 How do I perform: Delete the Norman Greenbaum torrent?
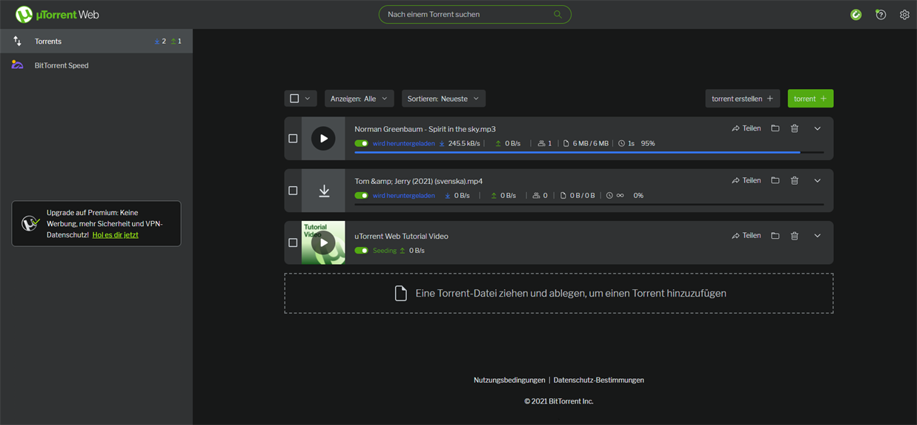pyautogui.click(x=795, y=128)
